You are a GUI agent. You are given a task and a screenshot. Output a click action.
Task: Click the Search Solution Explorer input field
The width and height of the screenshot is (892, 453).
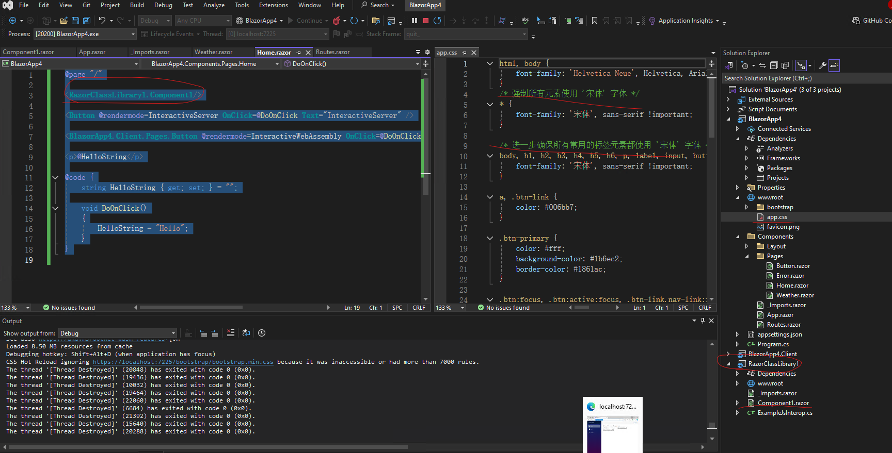click(x=806, y=78)
